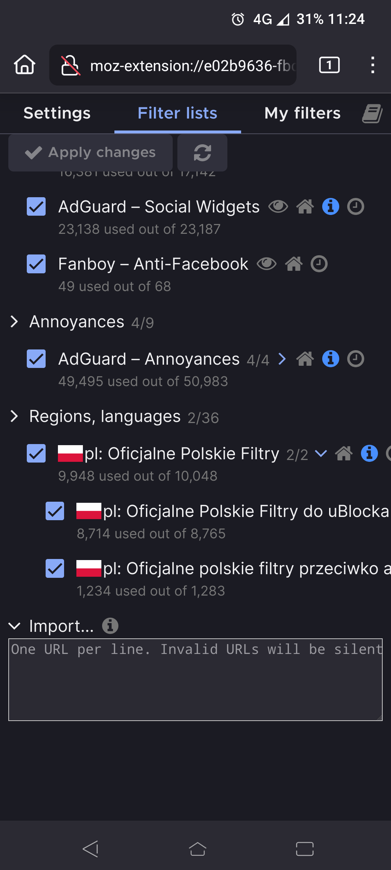
Task: Expand the Regions, languages section
Action: pyautogui.click(x=14, y=416)
